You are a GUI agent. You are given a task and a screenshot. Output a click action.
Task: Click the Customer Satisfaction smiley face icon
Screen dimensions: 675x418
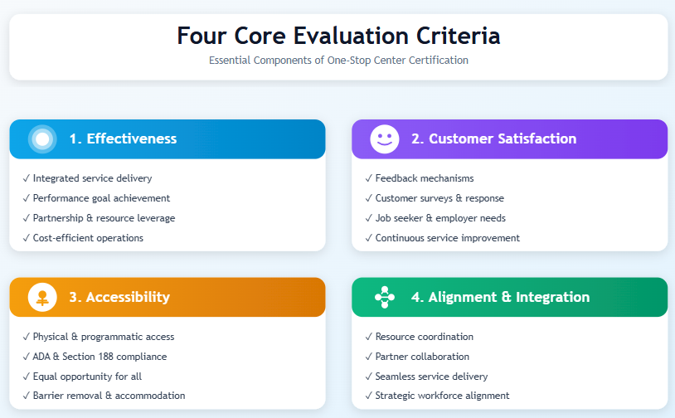[385, 139]
